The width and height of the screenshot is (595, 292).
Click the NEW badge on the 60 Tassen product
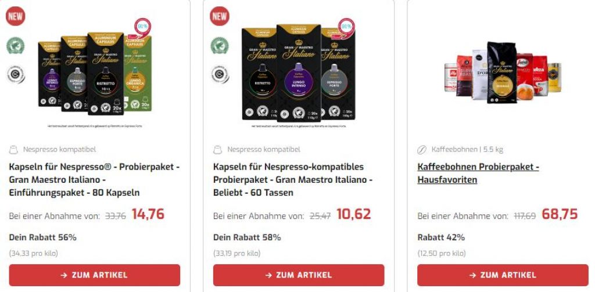coord(219,16)
